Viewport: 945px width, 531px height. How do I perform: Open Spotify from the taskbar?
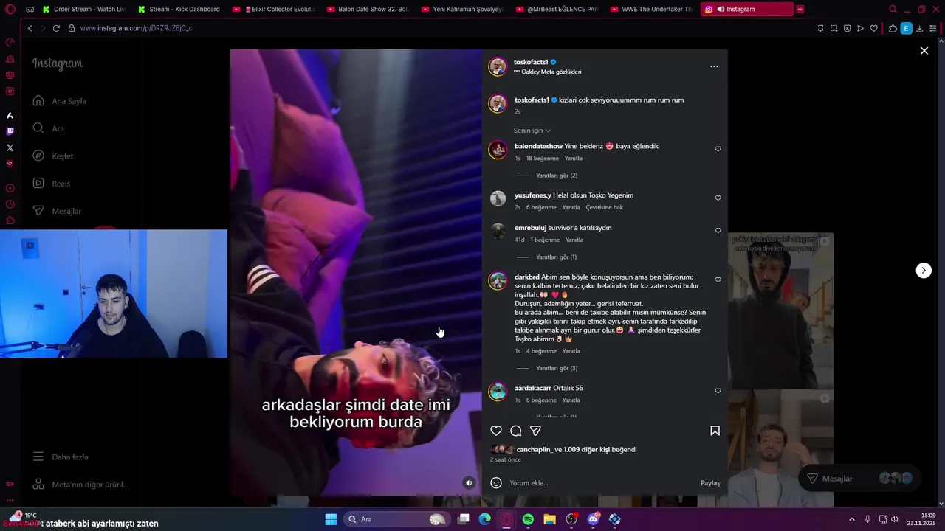point(528,519)
